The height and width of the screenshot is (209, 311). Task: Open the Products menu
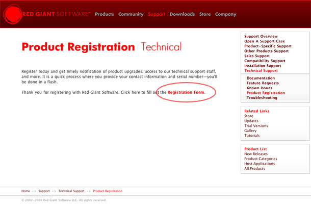105,14
